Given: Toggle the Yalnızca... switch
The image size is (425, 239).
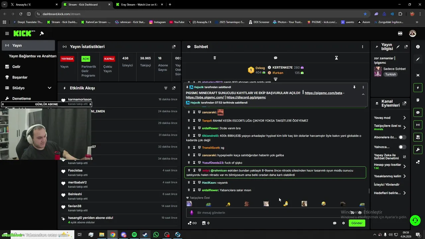Looking at the screenshot, I should (402, 147).
